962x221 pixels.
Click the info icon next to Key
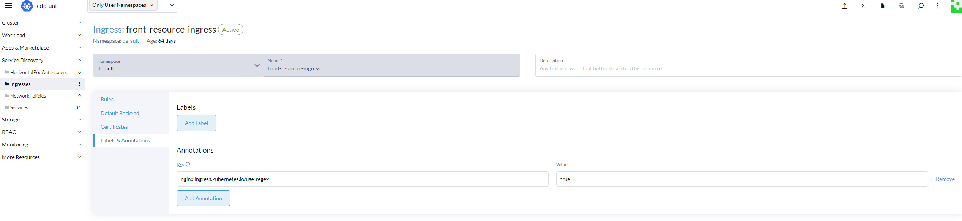[x=188, y=164]
